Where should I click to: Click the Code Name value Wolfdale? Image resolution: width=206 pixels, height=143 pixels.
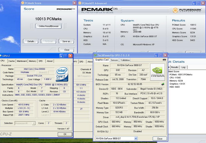coord(25,72)
